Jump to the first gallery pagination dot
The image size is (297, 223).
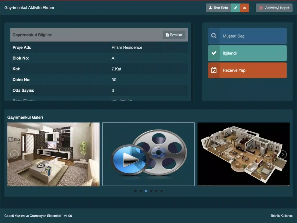point(135,191)
